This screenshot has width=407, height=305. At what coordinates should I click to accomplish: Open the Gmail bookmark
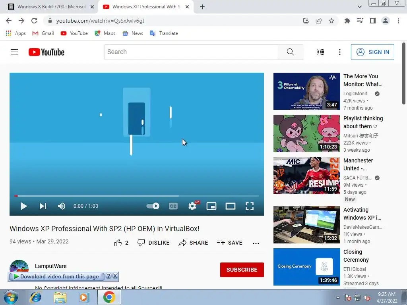(x=43, y=33)
